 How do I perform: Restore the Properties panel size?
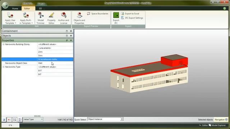pyautogui.click(x=67, y=40)
